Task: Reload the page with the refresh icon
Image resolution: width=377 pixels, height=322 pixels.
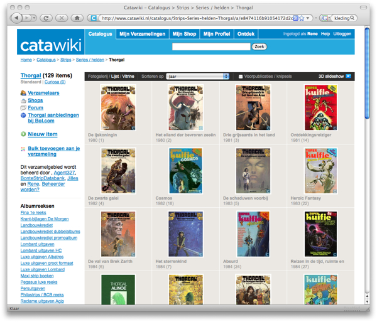Action: 46,18
